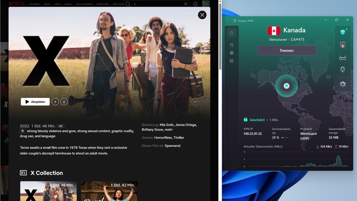Open Mia Goth cast link

[x=166, y=125]
